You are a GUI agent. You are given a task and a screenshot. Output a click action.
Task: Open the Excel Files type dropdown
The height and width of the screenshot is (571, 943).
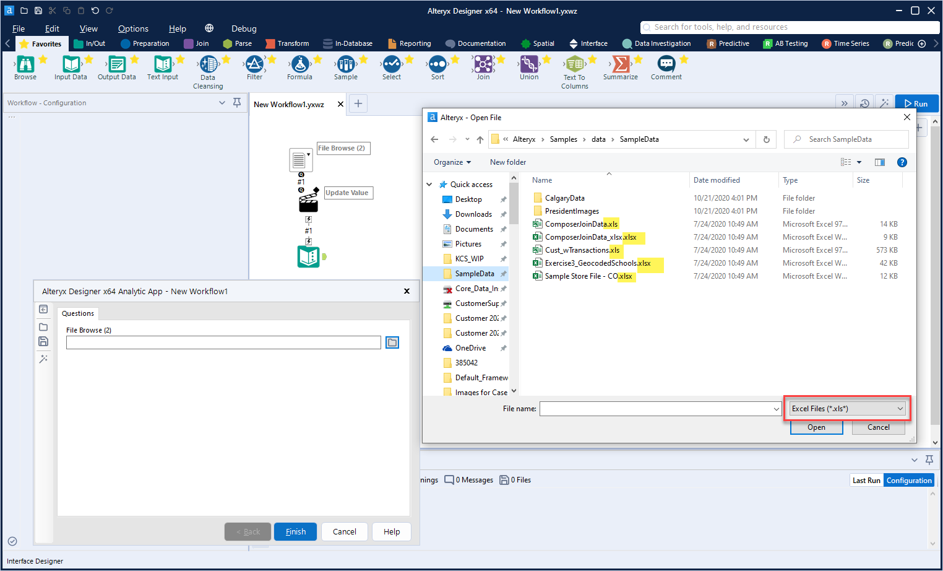pos(847,409)
